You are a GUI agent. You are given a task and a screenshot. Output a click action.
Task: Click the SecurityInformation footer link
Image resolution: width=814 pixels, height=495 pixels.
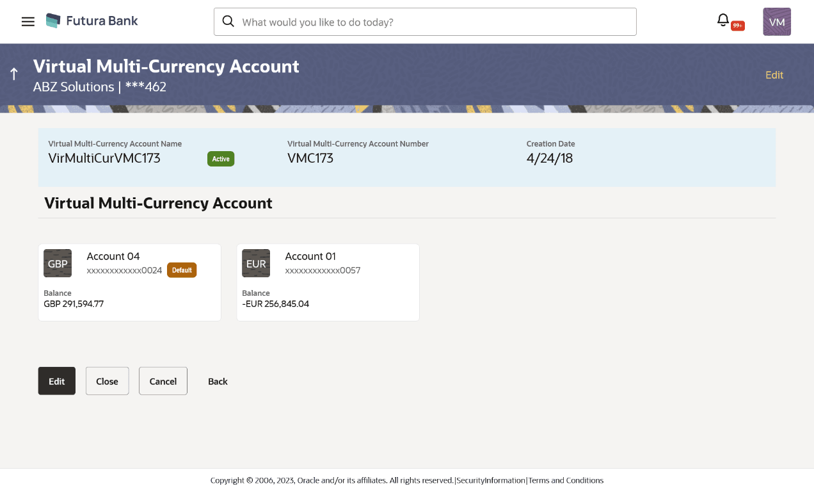point(491,480)
